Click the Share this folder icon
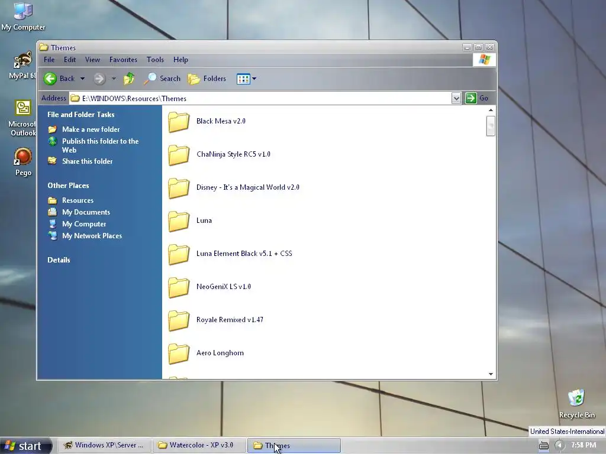The image size is (606, 454). tap(53, 161)
